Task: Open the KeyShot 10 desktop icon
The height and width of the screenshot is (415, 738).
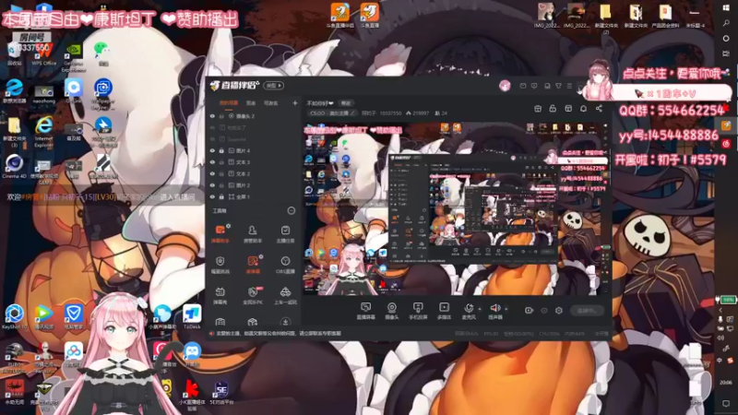Action: (x=14, y=316)
